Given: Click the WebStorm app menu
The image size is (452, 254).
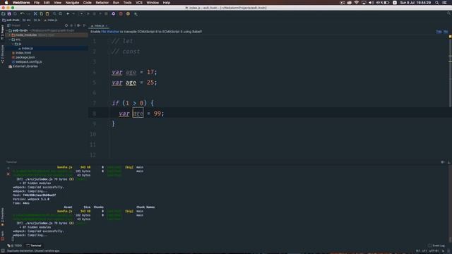Looking at the screenshot, I should point(21,3).
